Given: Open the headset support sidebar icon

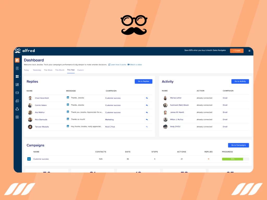Looking at the screenshot, I should (17, 109).
